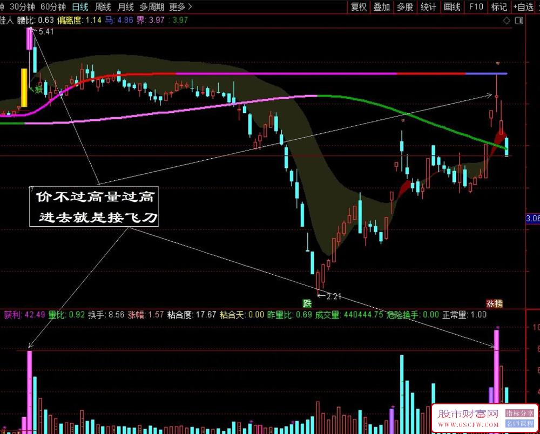This screenshot has width=540, height=434.
Task: Click the 5.41 high price label
Action: [46, 32]
